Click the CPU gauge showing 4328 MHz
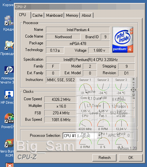The width and height of the screenshot is (147, 167). 85,123
